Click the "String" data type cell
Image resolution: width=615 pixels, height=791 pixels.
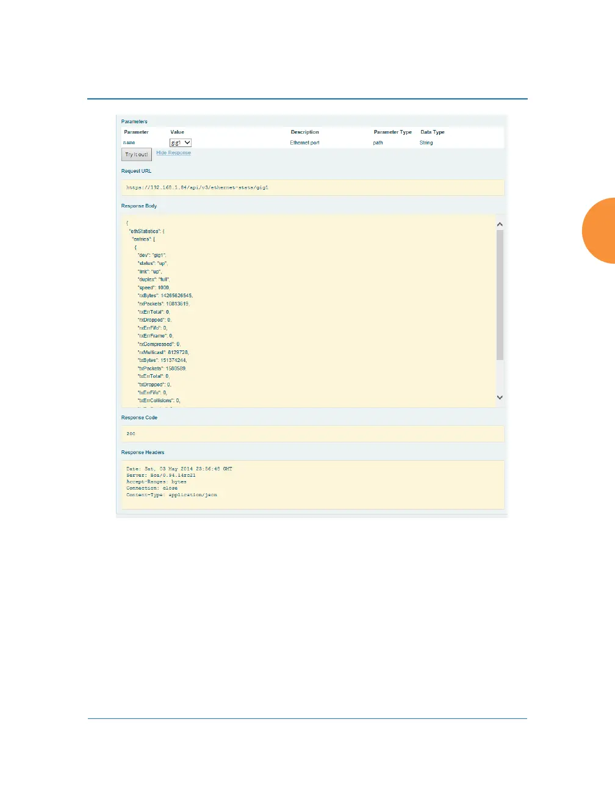pos(426,143)
